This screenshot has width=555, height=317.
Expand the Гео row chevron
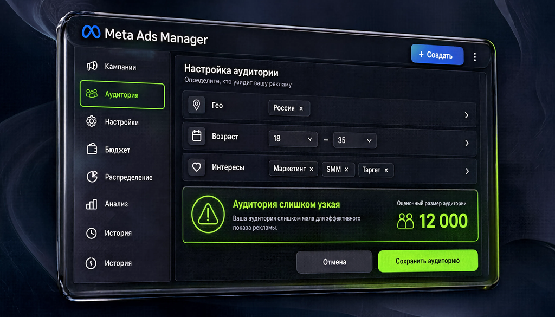[467, 115]
